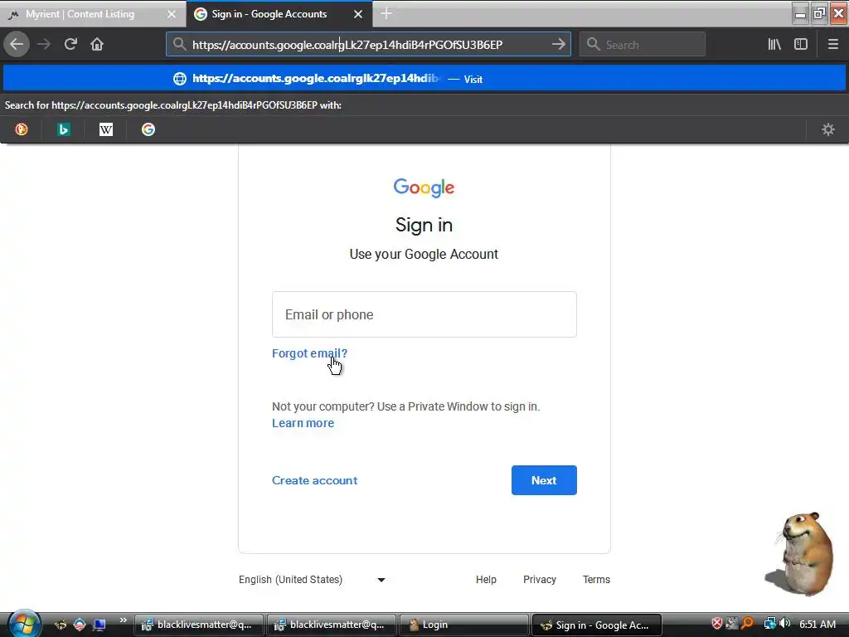Open the Help footer link
The image size is (849, 637).
point(486,580)
